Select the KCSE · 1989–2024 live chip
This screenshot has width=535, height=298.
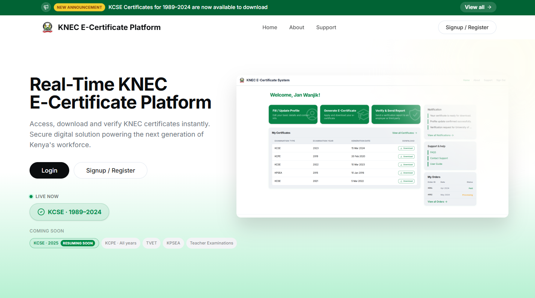[69, 212]
